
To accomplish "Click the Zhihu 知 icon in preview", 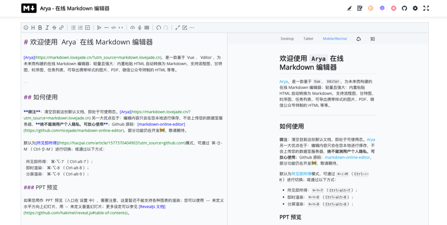I will tap(372, 39).
